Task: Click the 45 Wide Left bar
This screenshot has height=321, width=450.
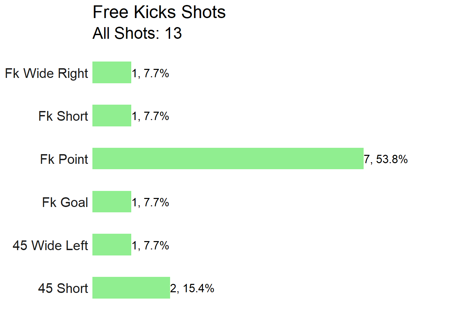Action: [x=112, y=244]
